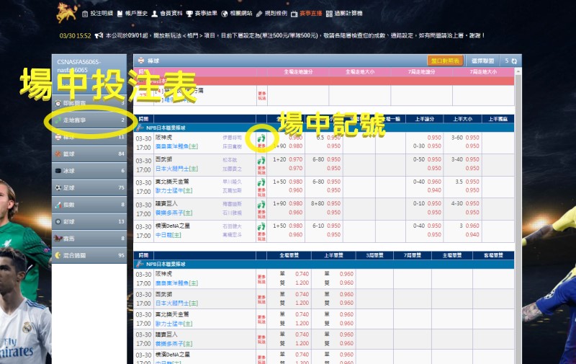This screenshot has width=576, height=364.
Task: Open 規則條例 rules page
Action: tap(276, 13)
